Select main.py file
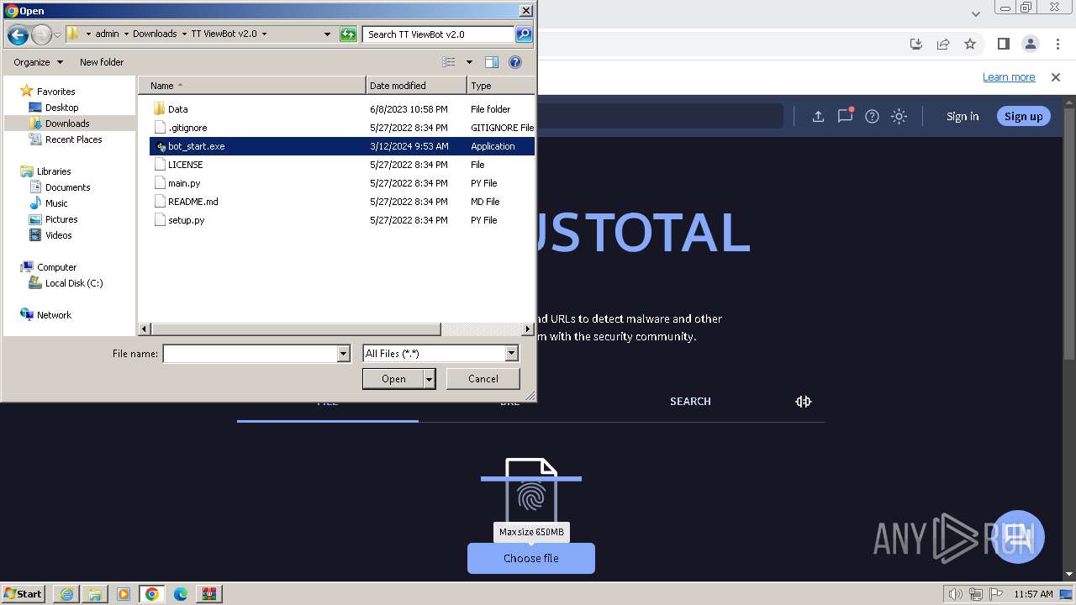The height and width of the screenshot is (605, 1076). click(184, 183)
